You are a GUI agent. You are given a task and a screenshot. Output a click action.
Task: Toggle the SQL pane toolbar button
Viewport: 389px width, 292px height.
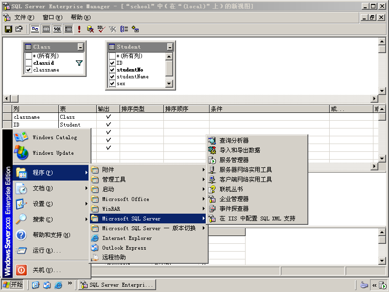[57, 29]
